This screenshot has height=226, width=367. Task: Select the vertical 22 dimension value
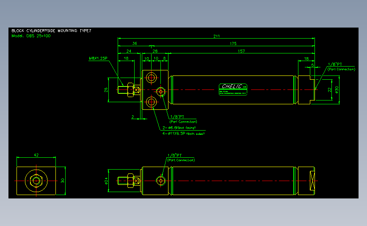(x=330, y=90)
